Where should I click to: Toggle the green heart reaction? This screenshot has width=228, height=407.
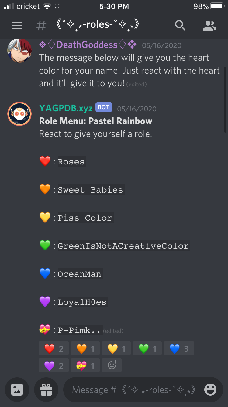pyautogui.click(x=147, y=348)
